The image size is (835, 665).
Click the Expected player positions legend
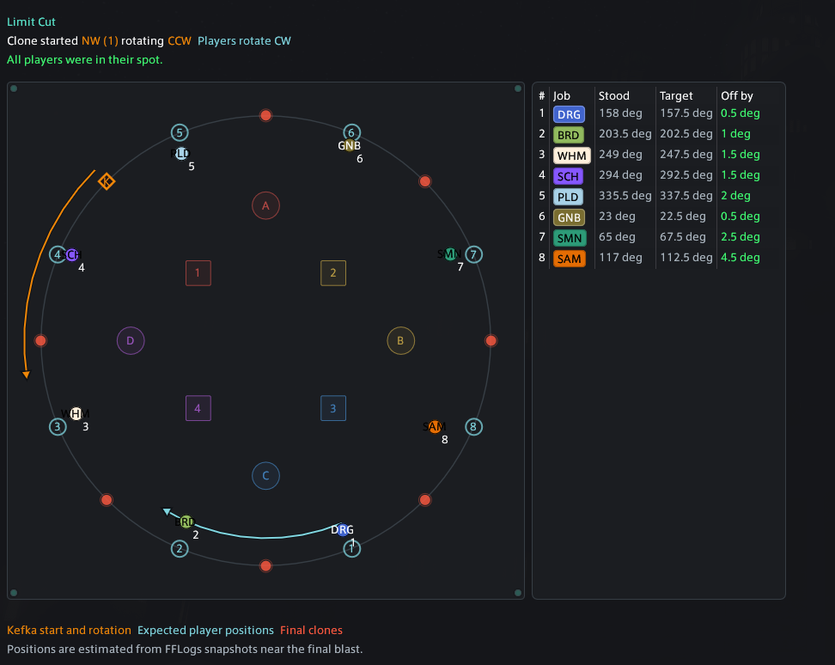tap(205, 630)
